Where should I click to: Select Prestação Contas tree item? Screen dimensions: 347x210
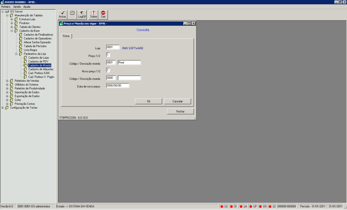click(25, 104)
